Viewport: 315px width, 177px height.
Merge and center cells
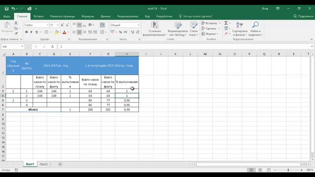[x=102, y=32]
